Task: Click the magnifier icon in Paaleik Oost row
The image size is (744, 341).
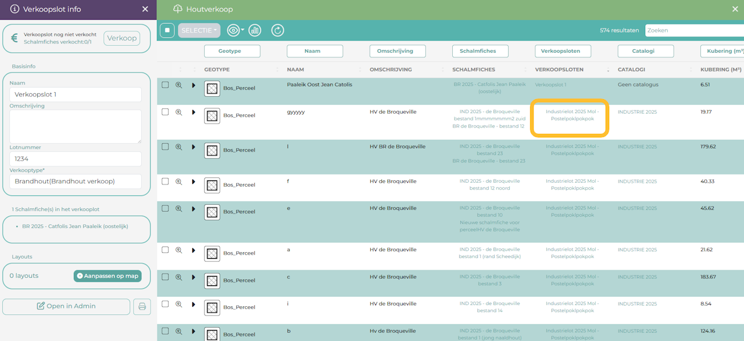Action: [179, 85]
